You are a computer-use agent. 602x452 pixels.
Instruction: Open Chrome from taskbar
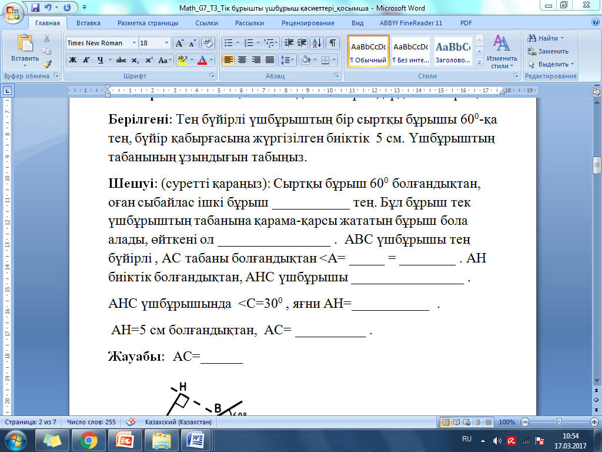[x=89, y=440]
